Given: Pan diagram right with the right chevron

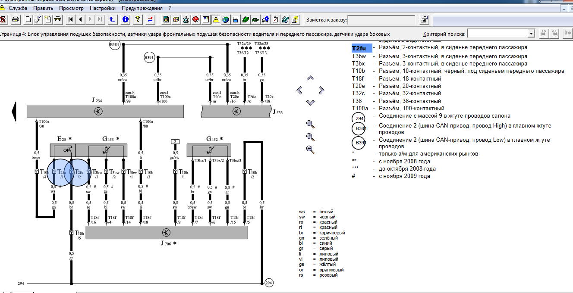Looking at the screenshot, I should (321, 90).
